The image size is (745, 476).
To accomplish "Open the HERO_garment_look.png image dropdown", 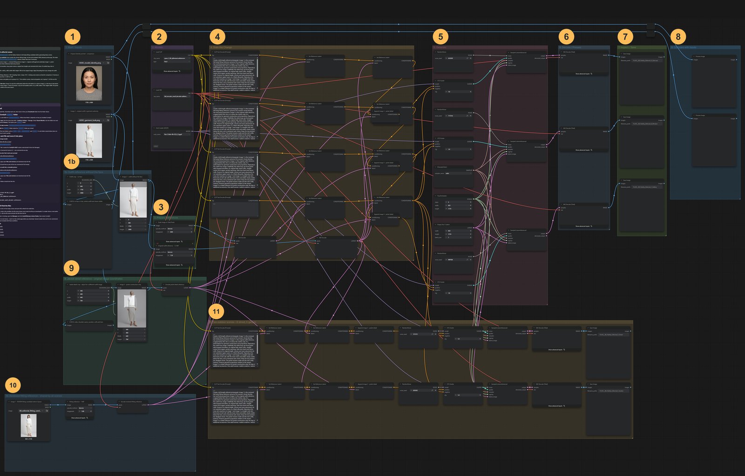I will pyautogui.click(x=91, y=120).
